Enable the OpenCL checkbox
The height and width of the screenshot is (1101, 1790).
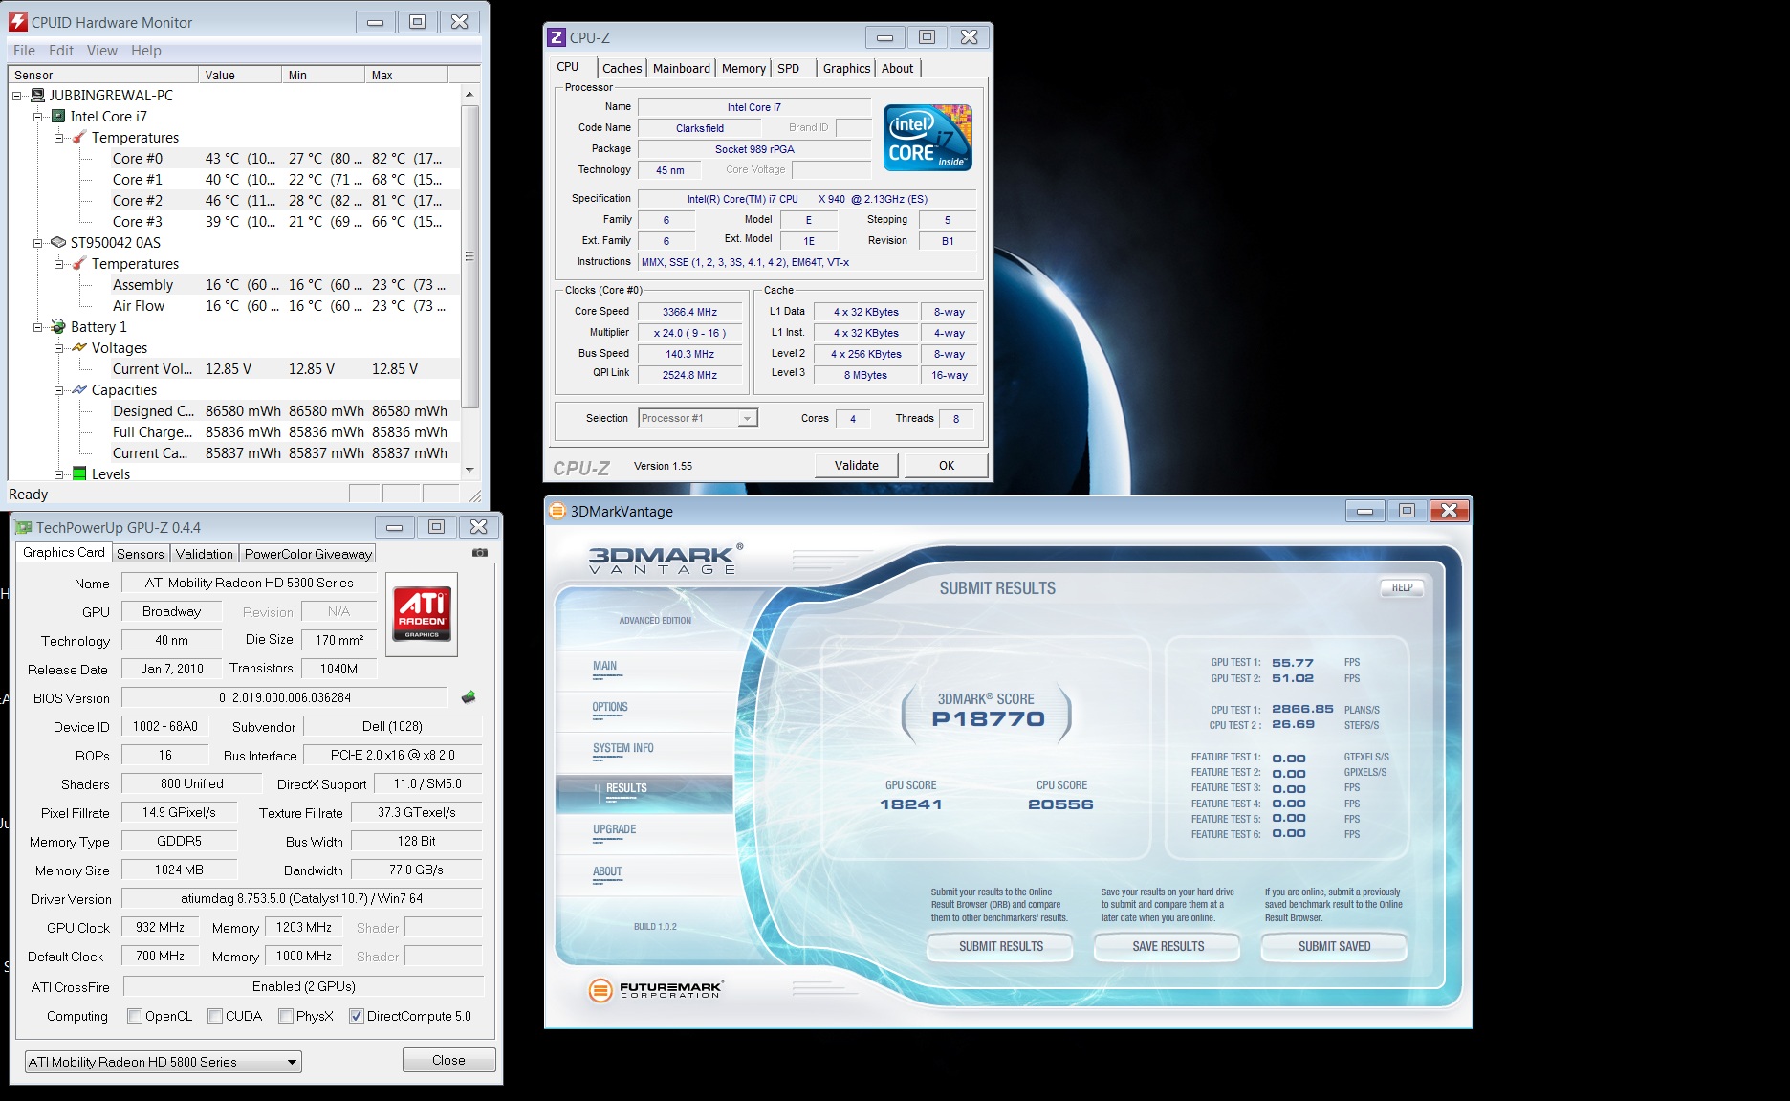135,1016
